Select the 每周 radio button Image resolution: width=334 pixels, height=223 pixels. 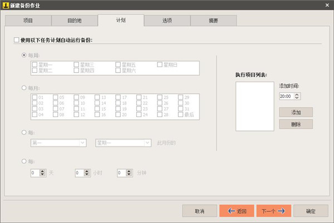24,55
